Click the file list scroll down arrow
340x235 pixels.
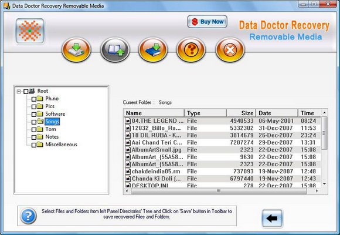pos(324,184)
